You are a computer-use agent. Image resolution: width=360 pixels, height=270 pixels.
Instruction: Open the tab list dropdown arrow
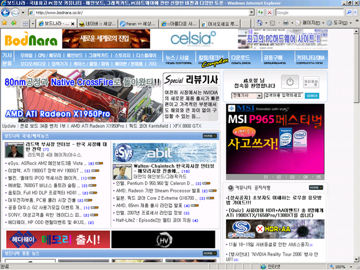[33, 24]
